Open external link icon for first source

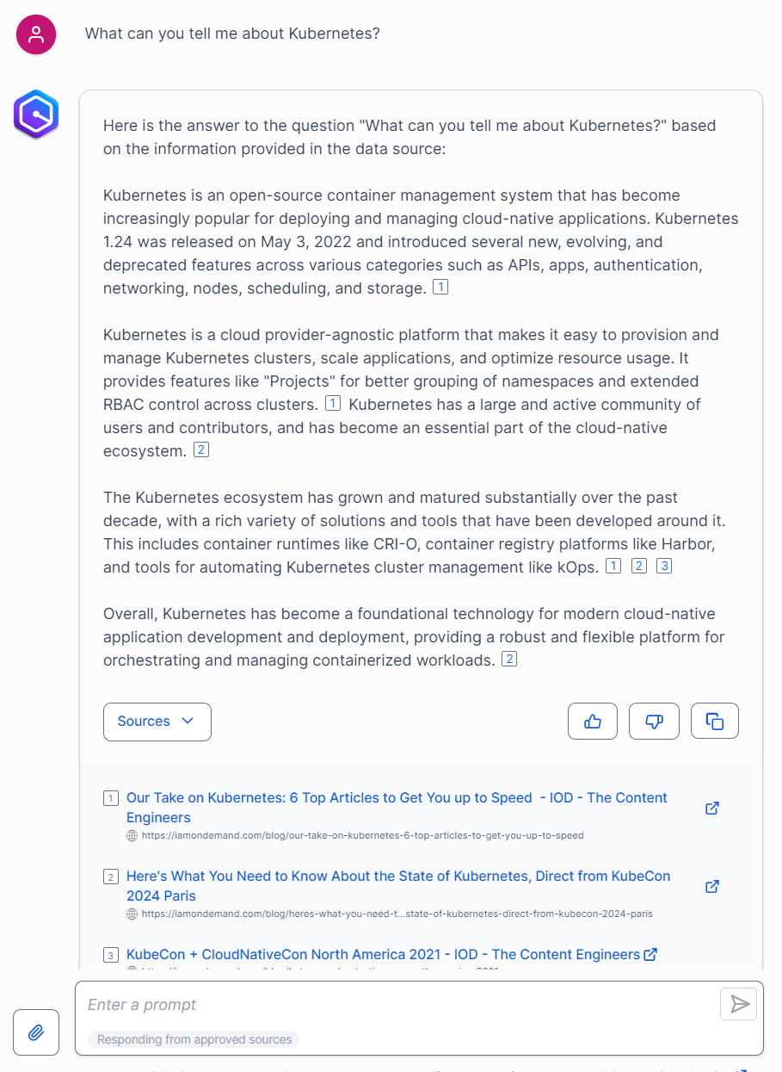tap(712, 809)
